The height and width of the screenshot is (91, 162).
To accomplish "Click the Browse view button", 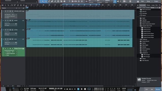I will pyautogui.click(x=158, y=89).
